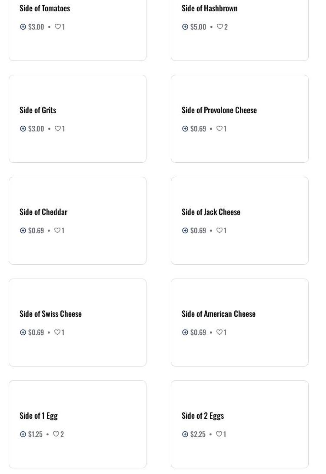The width and height of the screenshot is (326, 474).
Task: Open the Side of 2 Eggs card
Action: pyautogui.click(x=240, y=424)
